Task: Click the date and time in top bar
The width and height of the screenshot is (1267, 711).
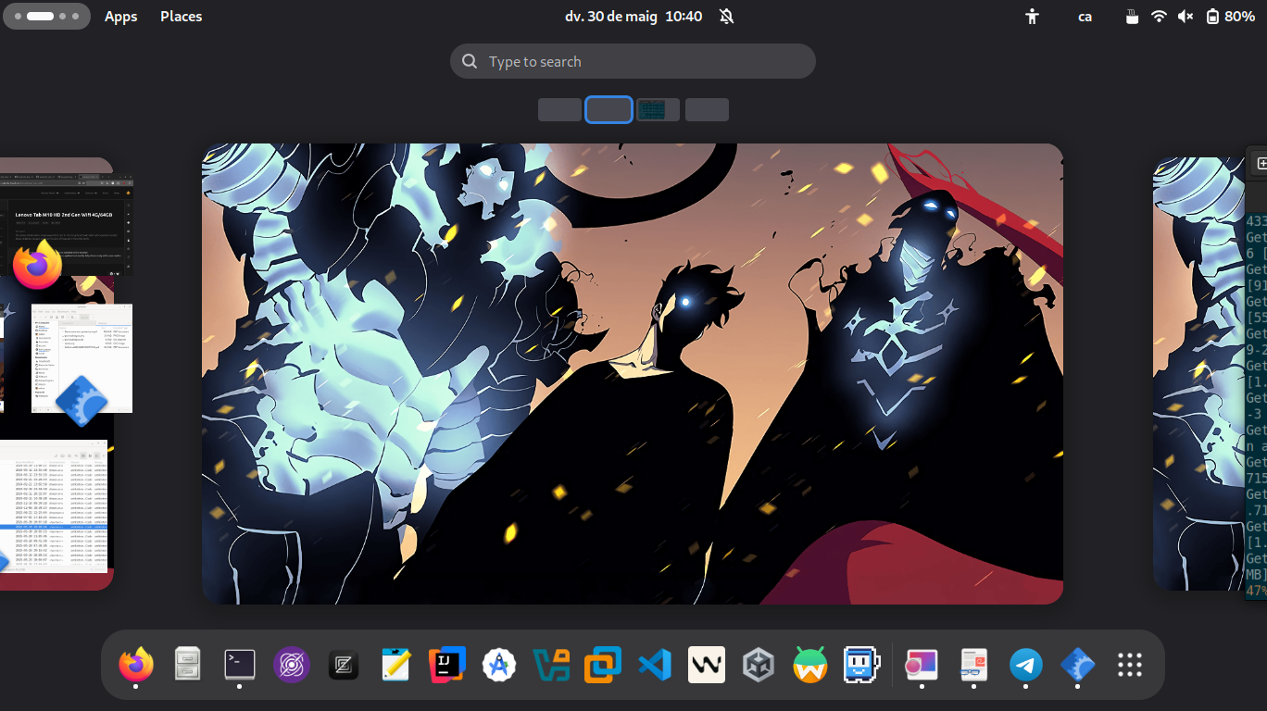Action: tap(633, 17)
